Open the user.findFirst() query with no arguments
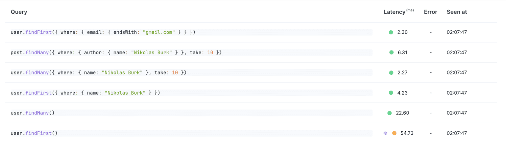The image size is (506, 165). click(x=34, y=133)
